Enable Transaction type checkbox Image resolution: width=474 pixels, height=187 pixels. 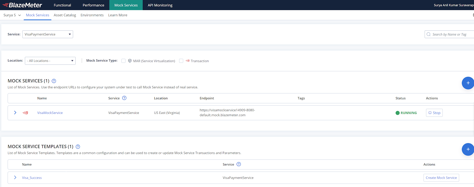181,61
